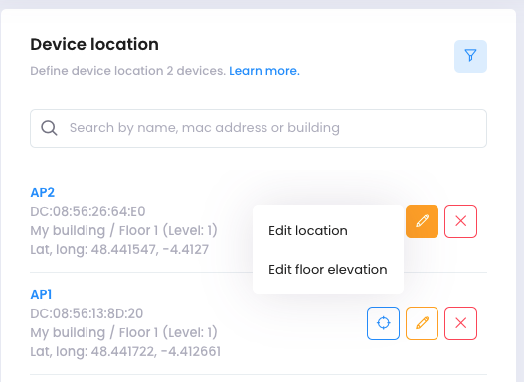Image resolution: width=524 pixels, height=382 pixels.
Task: Click AP1's coordinates 48.441722, -4.412661
Action: (156, 352)
